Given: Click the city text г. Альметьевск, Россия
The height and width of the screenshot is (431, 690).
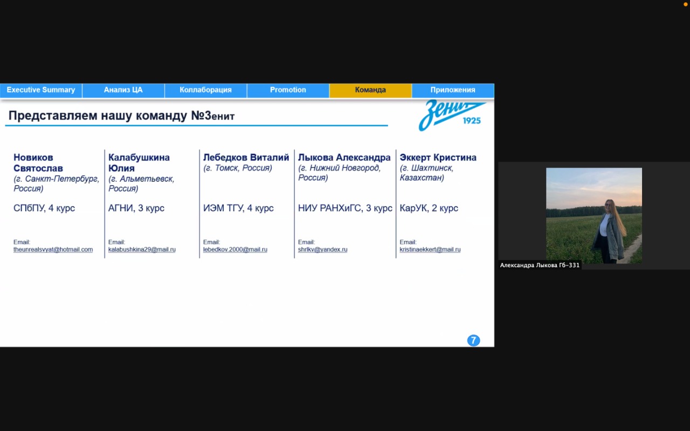Looking at the screenshot, I should point(141,184).
